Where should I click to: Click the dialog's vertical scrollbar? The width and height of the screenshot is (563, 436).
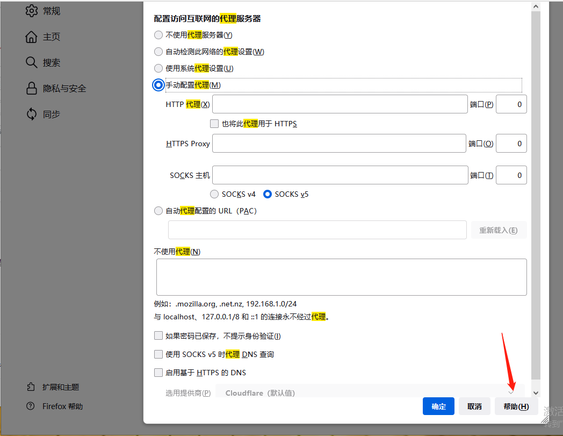coord(536,199)
